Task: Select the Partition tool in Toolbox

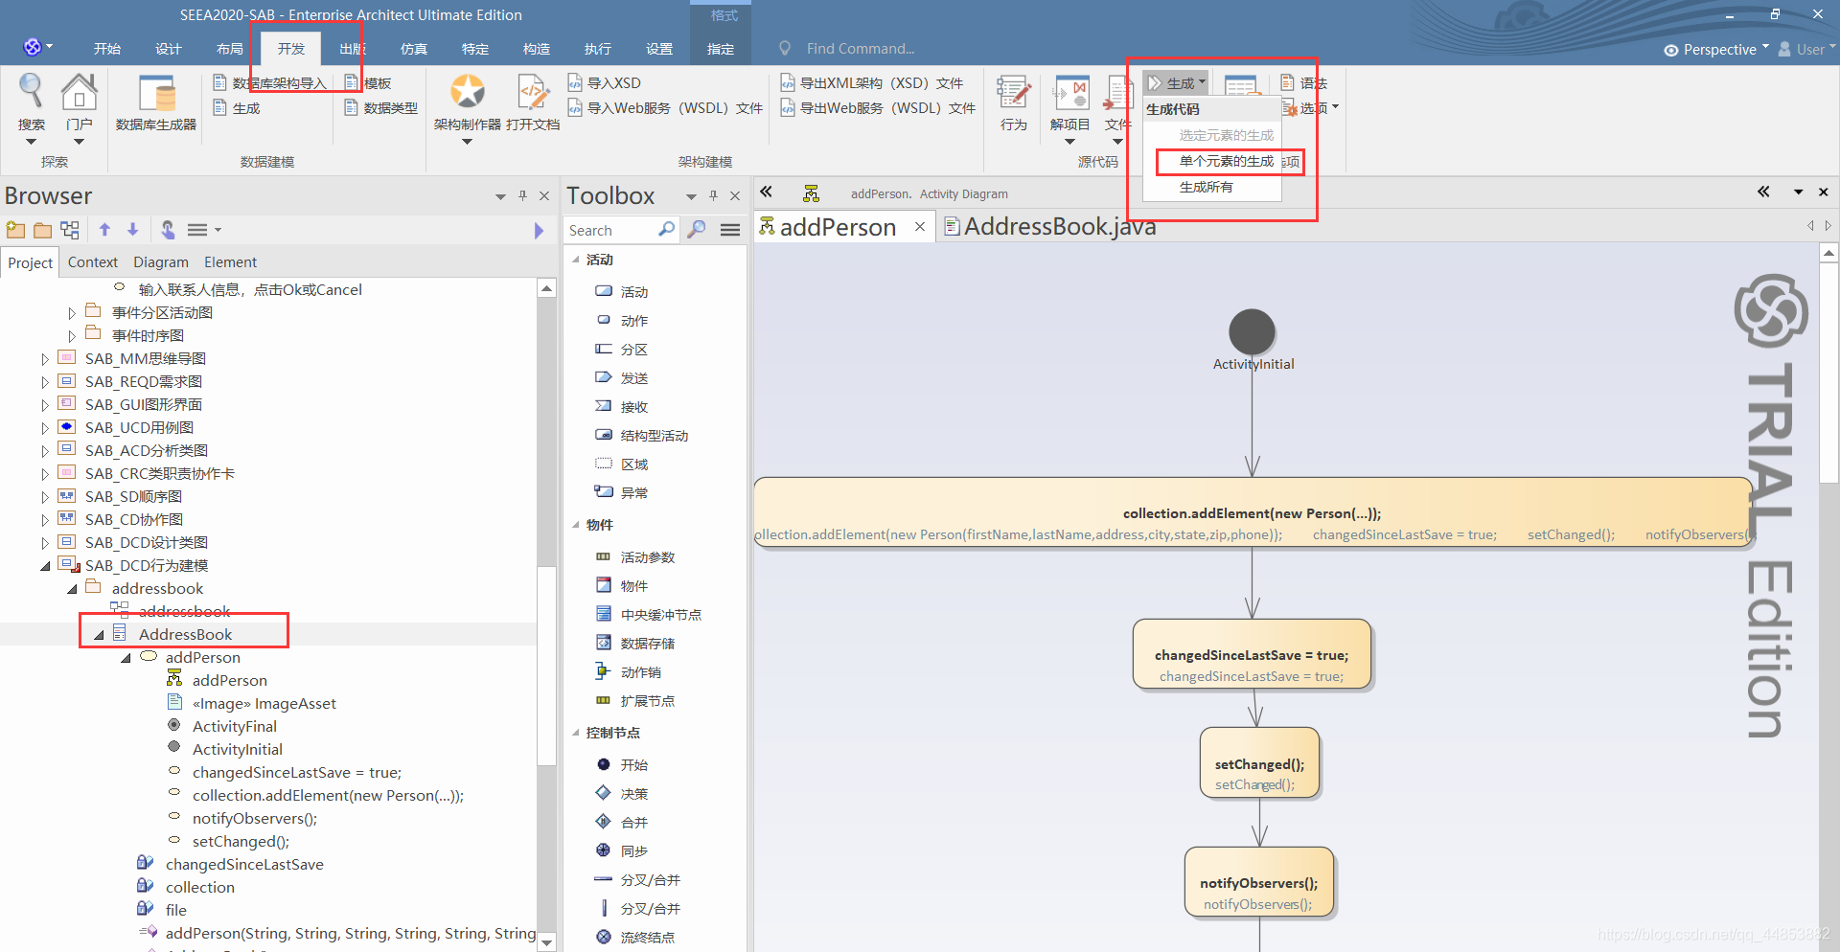Action: pyautogui.click(x=622, y=350)
